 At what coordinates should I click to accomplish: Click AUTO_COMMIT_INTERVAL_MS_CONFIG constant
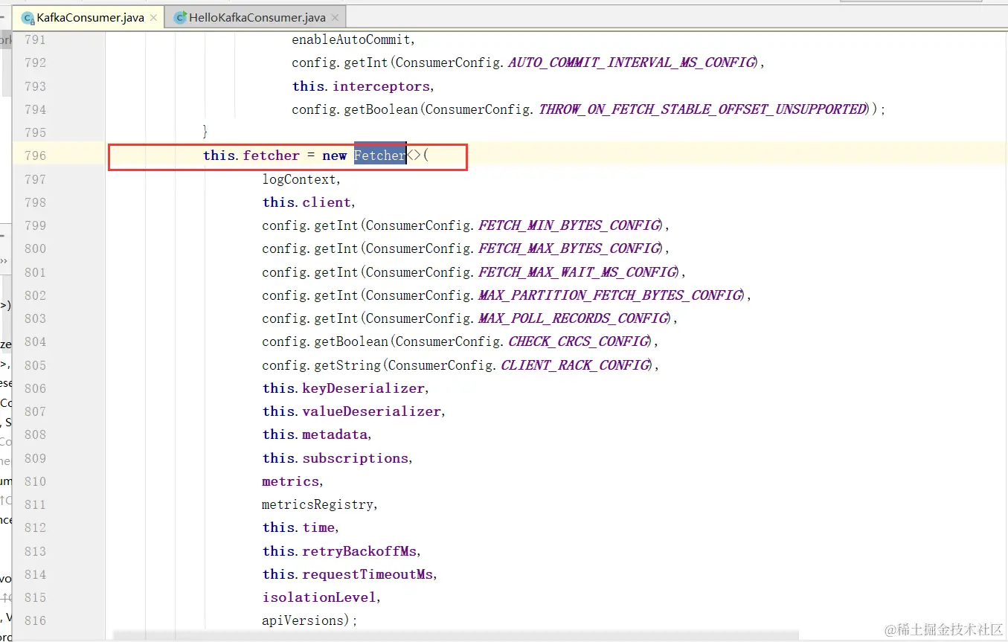point(632,62)
